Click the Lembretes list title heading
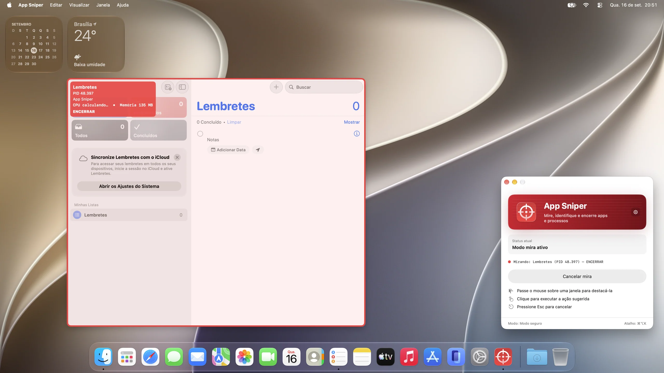 [226, 106]
